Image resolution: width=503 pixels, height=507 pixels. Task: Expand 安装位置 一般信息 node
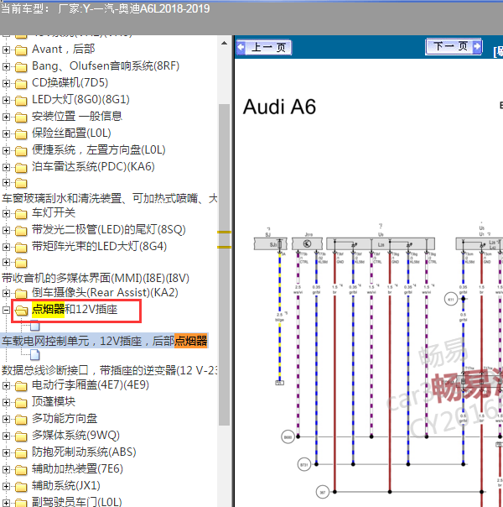coord(6,117)
